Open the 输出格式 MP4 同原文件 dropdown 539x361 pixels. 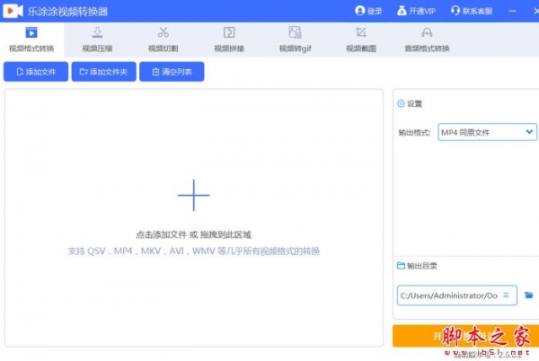[x=487, y=132]
